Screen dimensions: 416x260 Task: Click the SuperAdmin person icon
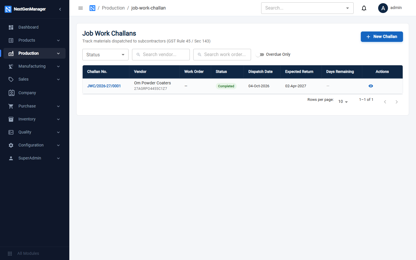(x=11, y=158)
